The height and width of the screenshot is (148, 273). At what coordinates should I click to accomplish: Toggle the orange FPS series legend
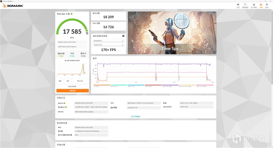102,86
